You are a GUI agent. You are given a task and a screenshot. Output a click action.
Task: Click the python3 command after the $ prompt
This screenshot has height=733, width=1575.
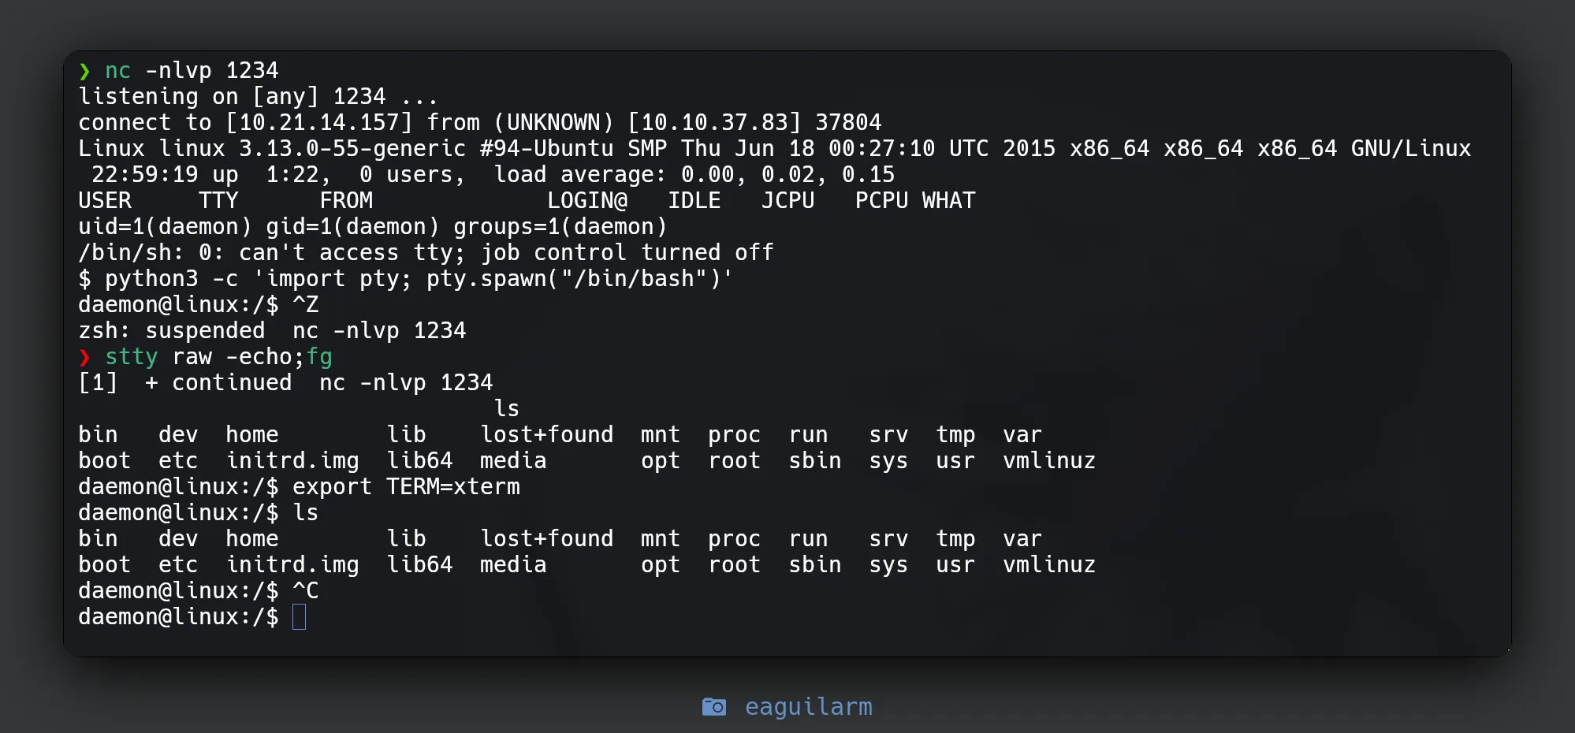point(151,279)
